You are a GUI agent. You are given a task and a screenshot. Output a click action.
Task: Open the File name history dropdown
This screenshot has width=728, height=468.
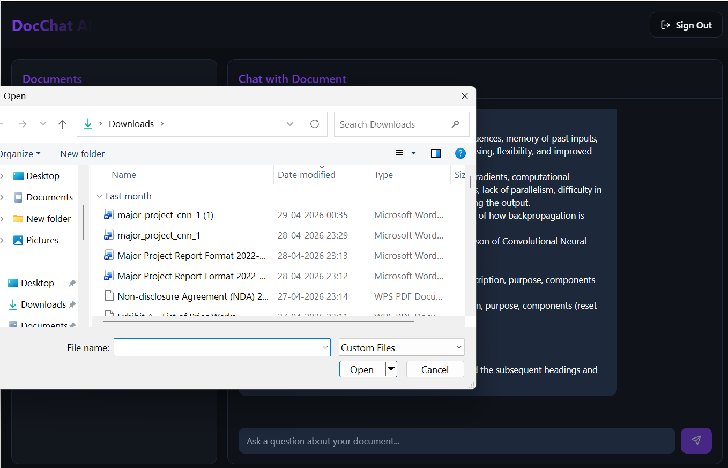click(325, 347)
